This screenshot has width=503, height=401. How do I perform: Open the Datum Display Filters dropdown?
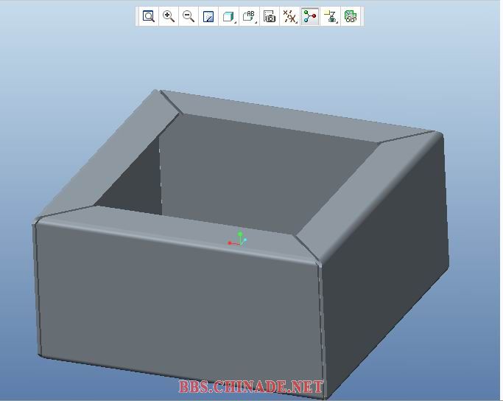(289, 16)
